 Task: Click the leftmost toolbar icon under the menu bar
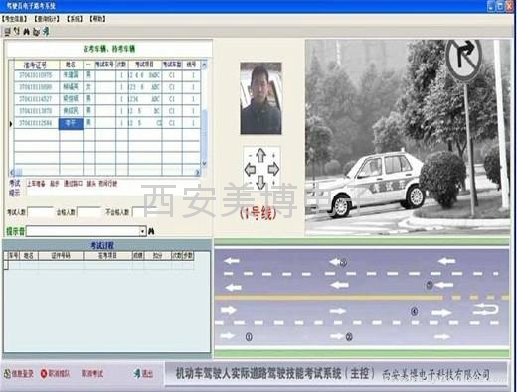click(8, 32)
